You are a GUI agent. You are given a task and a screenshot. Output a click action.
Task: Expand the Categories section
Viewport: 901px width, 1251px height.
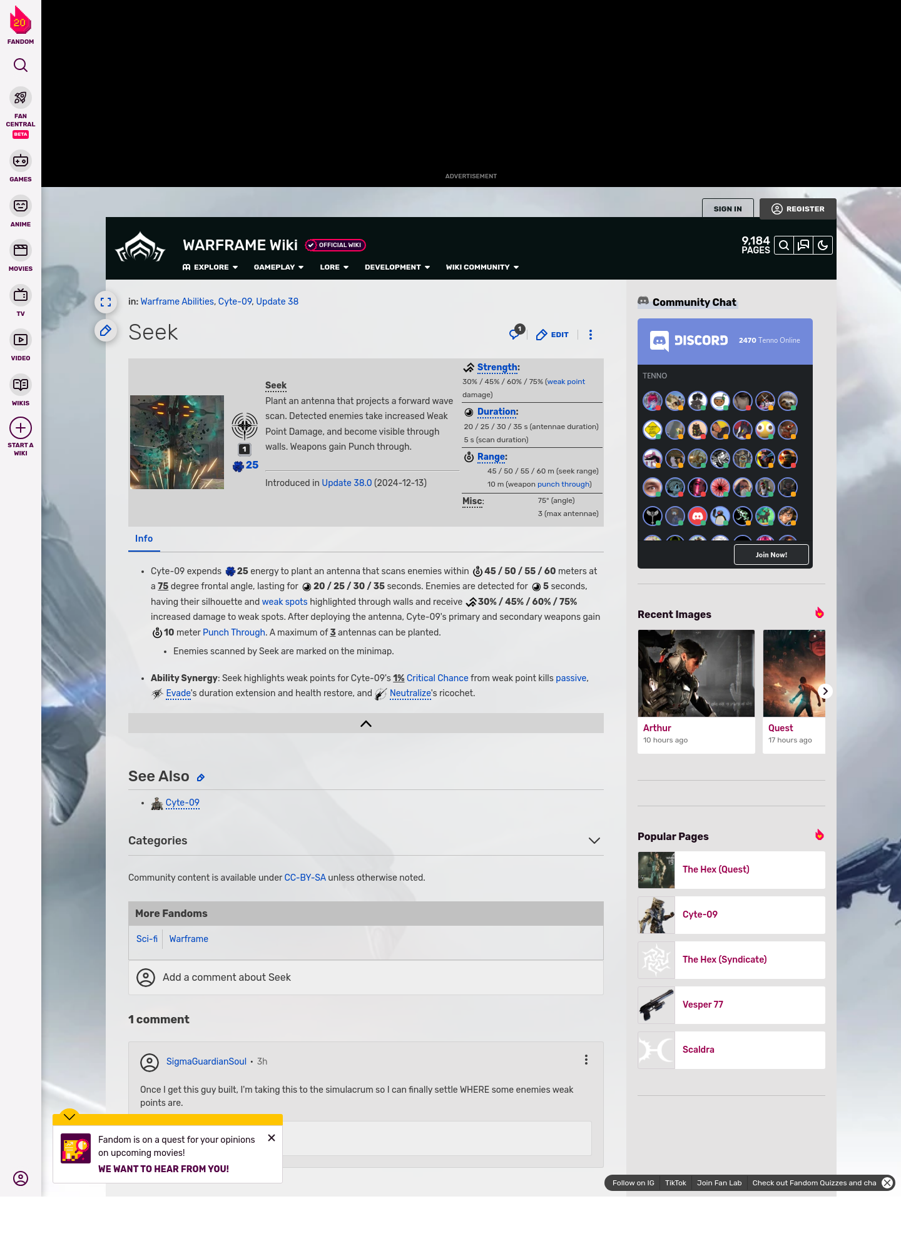[x=594, y=841]
